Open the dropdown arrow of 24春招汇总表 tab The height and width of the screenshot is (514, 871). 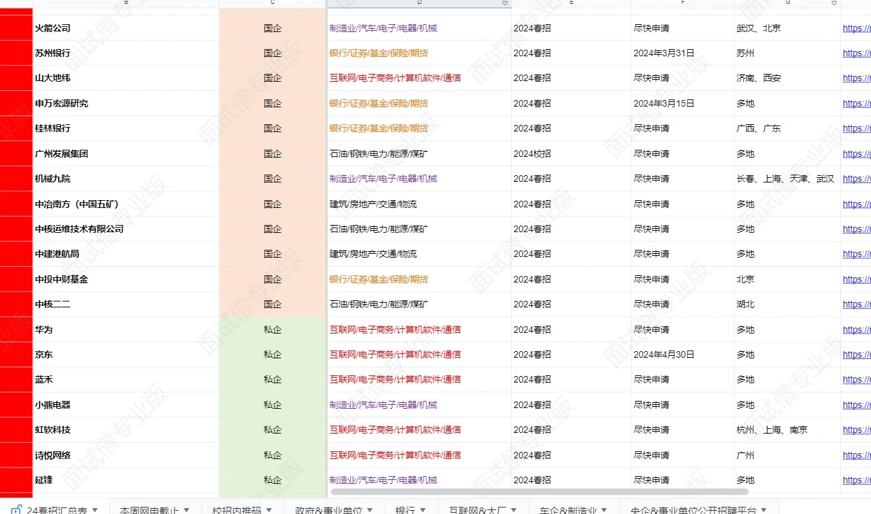95,509
